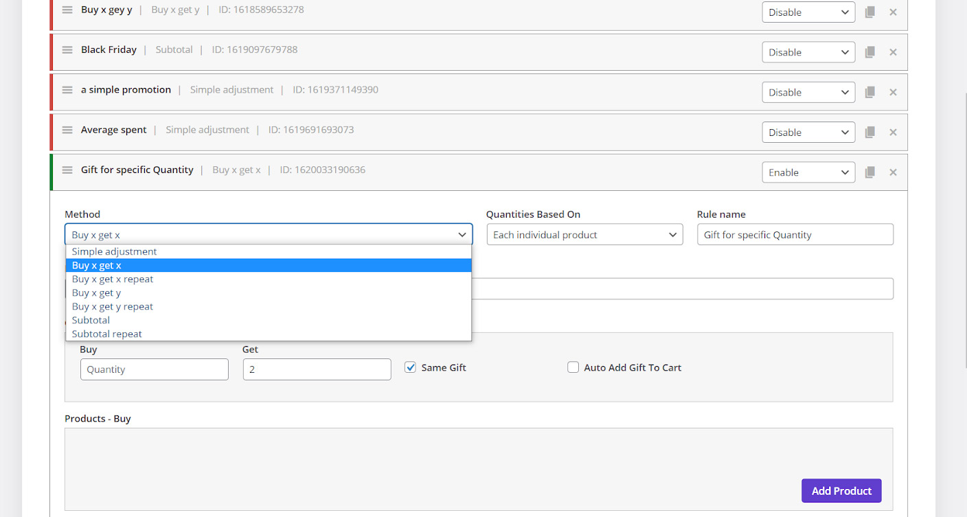Delete the a simple promotion rule
Image resolution: width=967 pixels, height=517 pixels.
[893, 93]
